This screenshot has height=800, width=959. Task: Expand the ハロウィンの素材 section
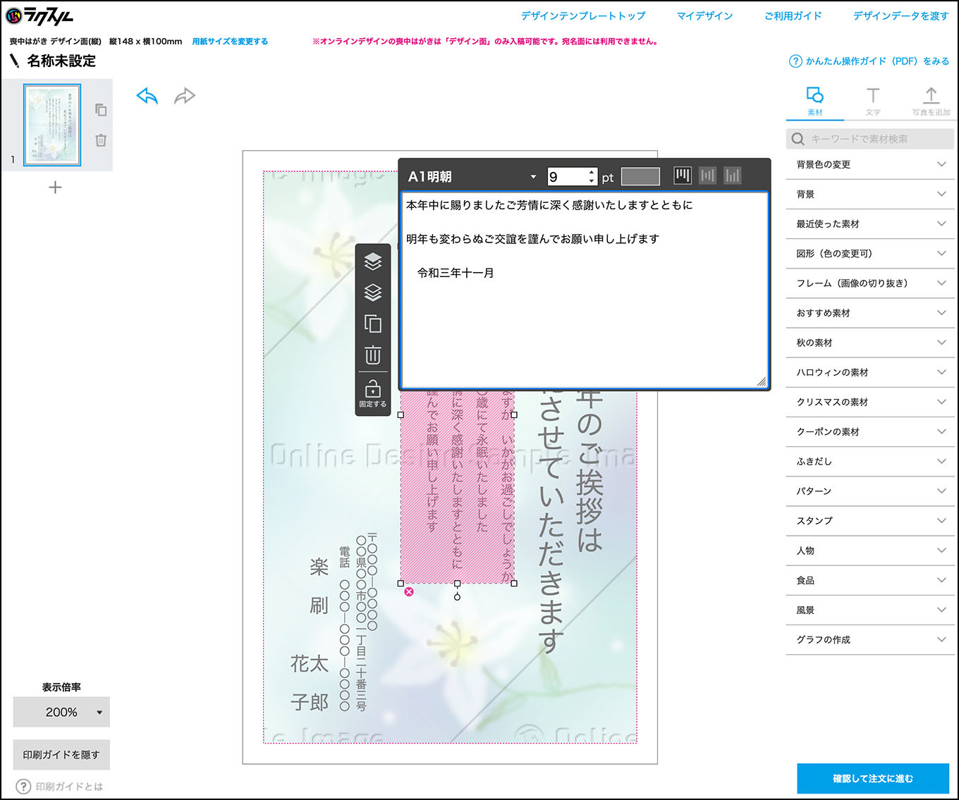pyautogui.click(x=870, y=372)
